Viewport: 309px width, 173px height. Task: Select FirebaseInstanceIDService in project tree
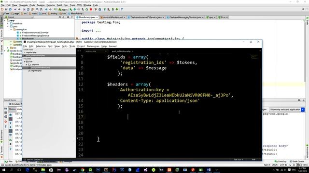pyautogui.click(x=35, y=33)
